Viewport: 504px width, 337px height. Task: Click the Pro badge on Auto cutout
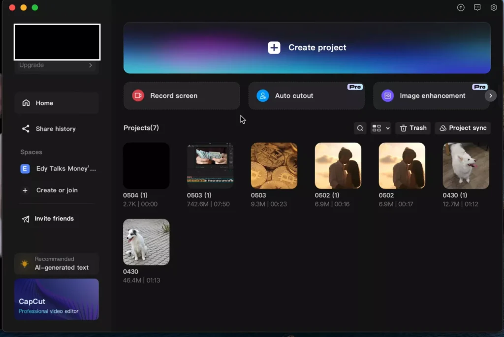click(355, 87)
